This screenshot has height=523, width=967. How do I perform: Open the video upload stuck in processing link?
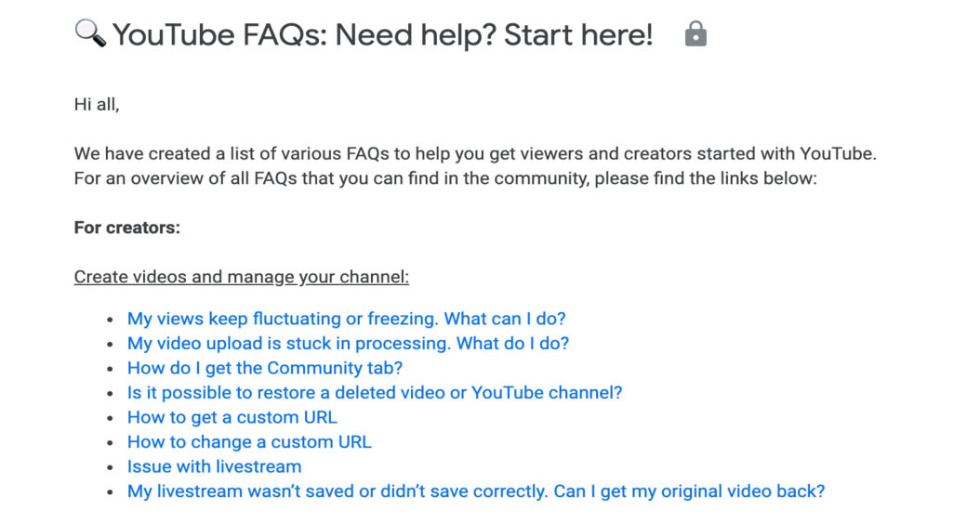348,344
